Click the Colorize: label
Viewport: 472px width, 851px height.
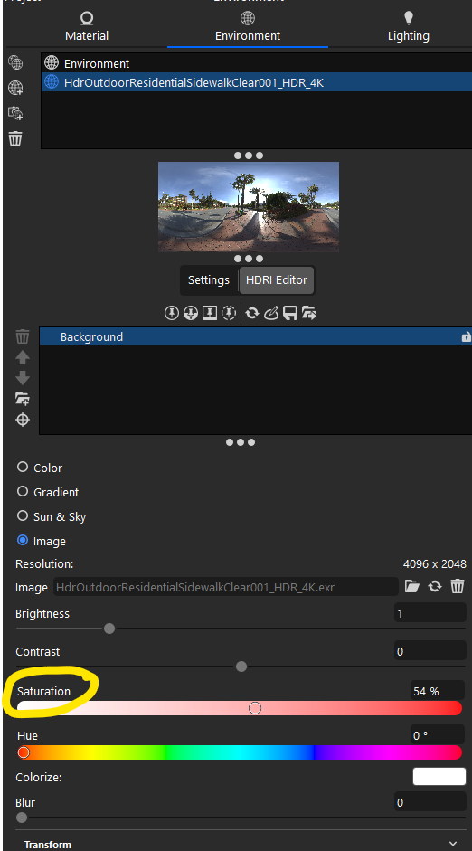click(39, 777)
